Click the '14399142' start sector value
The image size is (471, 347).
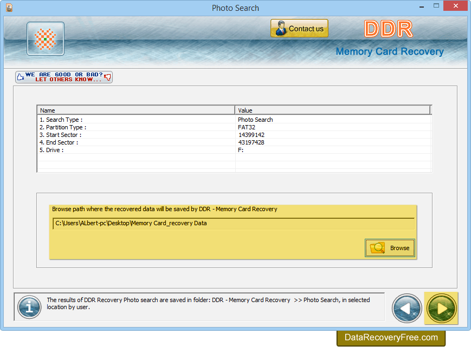pyautogui.click(x=251, y=135)
